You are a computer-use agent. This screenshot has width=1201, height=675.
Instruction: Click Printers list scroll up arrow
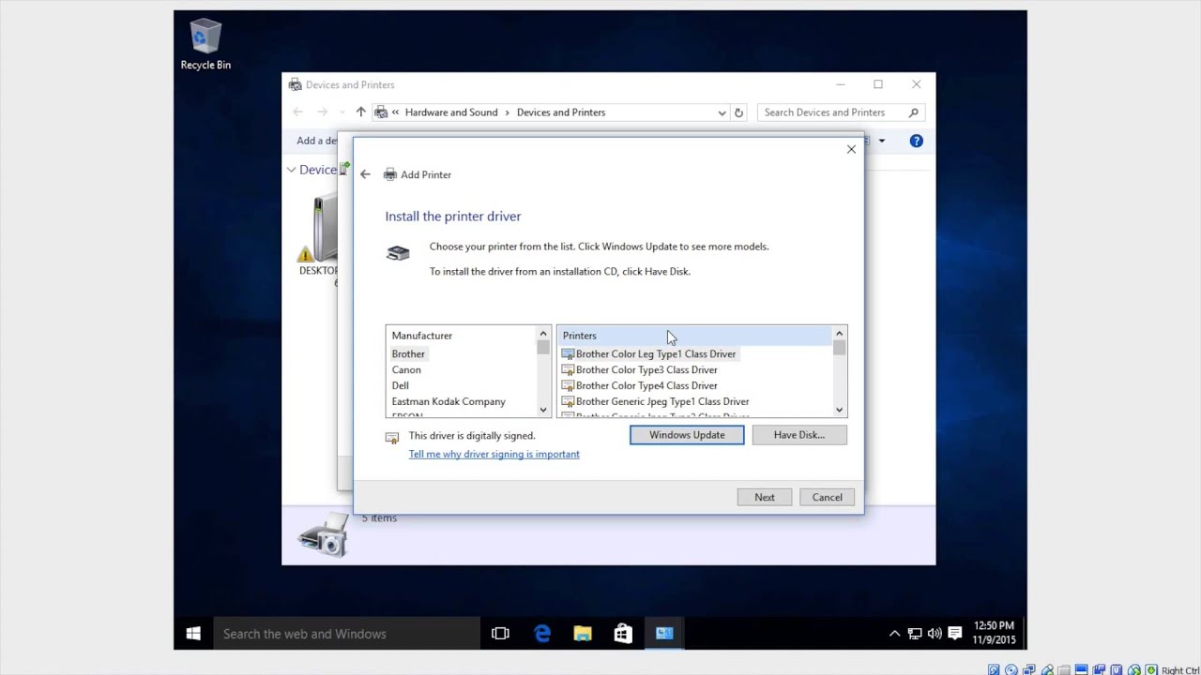(839, 334)
